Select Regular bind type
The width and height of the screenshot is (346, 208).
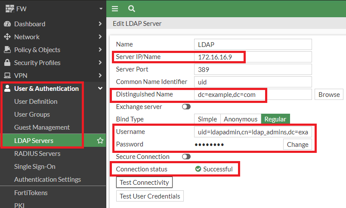[x=275, y=119]
